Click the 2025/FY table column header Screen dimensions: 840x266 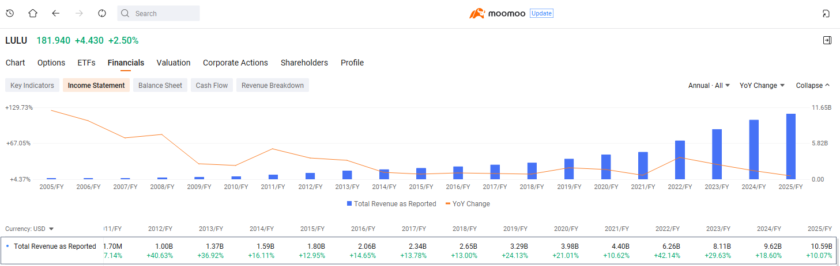coord(819,229)
